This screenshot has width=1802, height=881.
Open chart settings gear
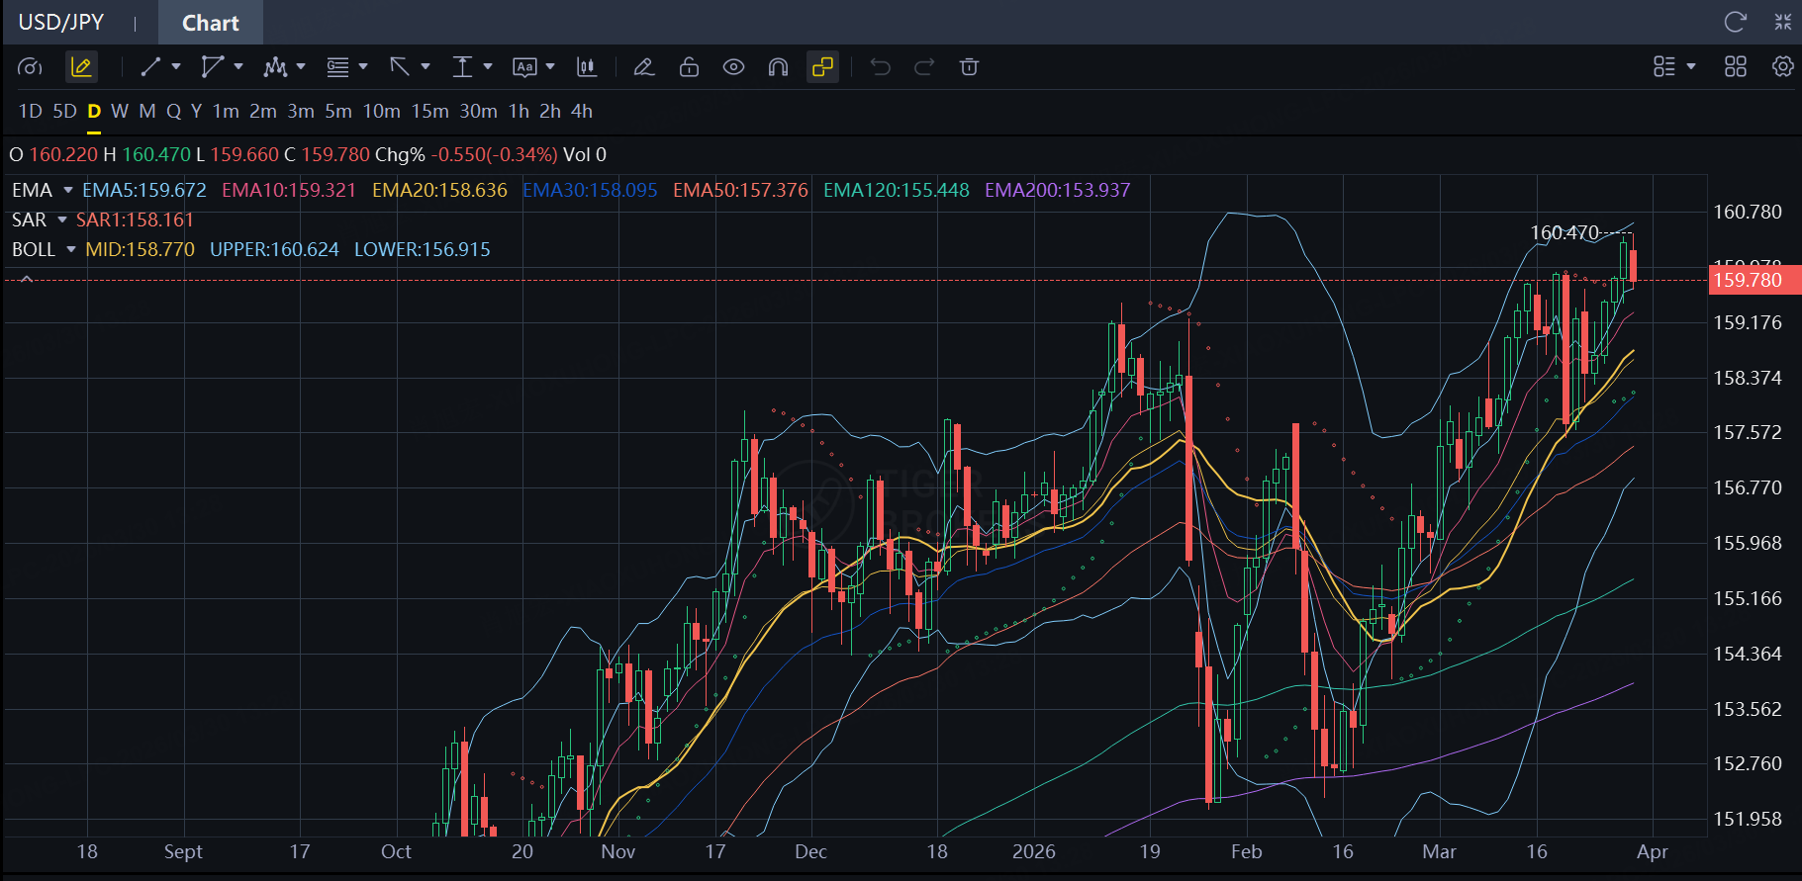click(1782, 67)
